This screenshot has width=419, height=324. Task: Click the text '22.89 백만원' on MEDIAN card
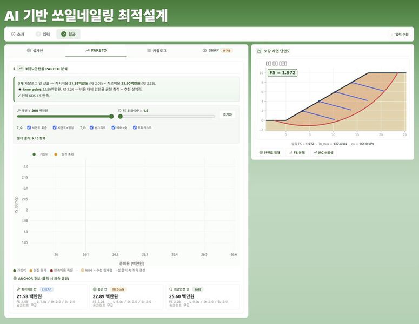click(x=105, y=296)
